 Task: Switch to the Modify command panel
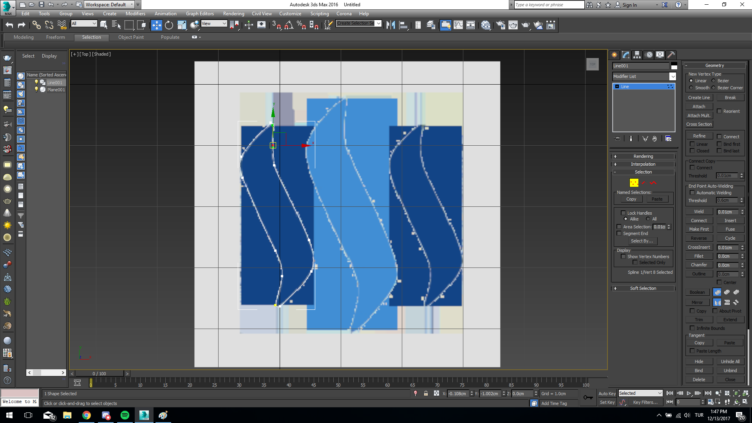point(626,55)
